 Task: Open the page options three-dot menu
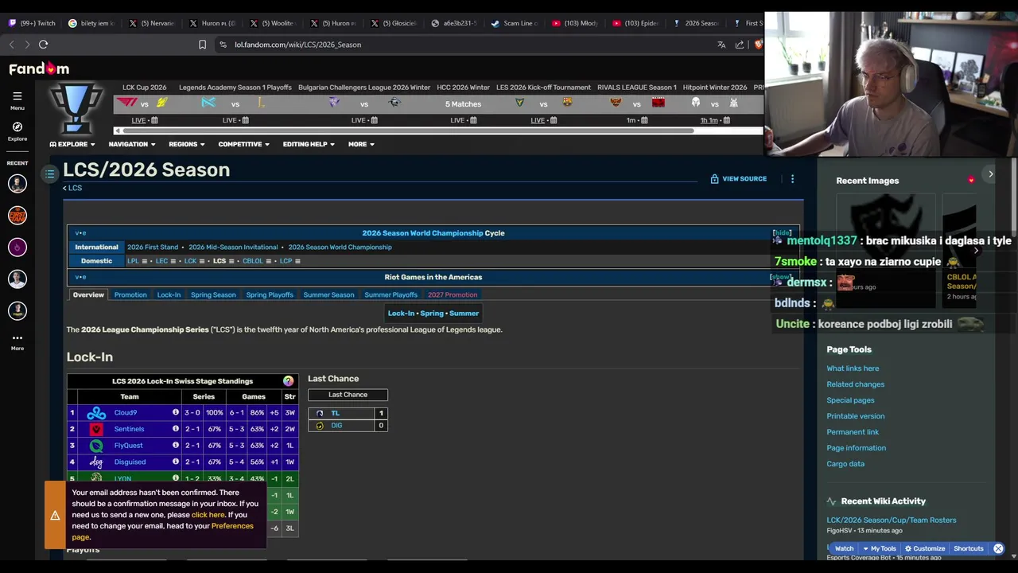click(792, 179)
